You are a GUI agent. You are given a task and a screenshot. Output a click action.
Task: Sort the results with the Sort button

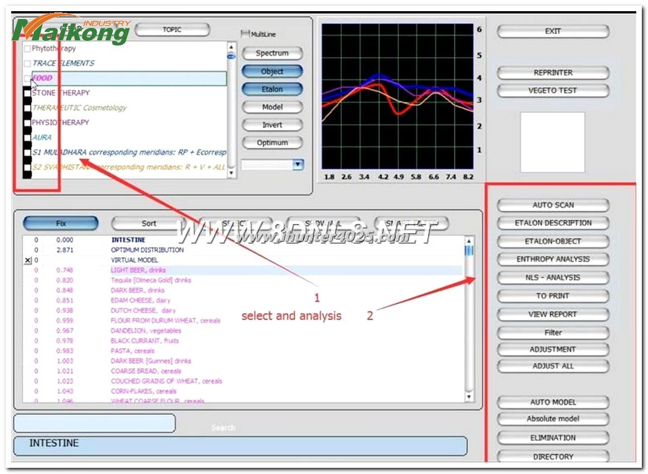(x=149, y=224)
